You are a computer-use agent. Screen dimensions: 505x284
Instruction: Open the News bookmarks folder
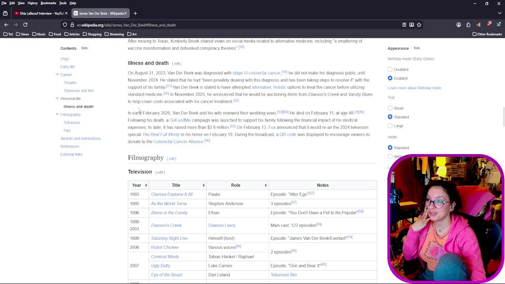(22, 34)
